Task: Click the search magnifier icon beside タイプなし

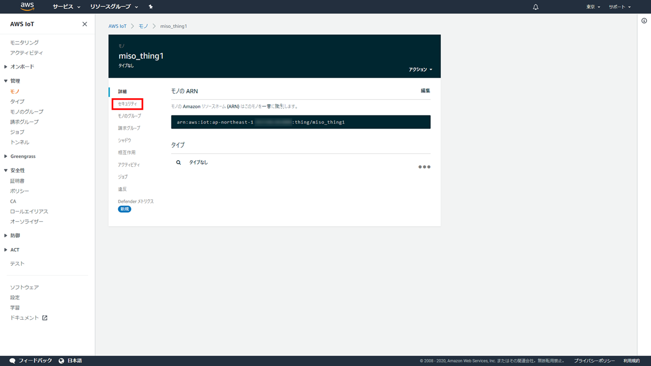Action: [x=179, y=163]
